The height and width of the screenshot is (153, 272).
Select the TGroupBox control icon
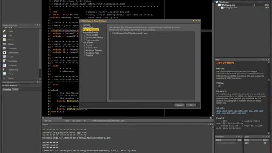point(4,65)
